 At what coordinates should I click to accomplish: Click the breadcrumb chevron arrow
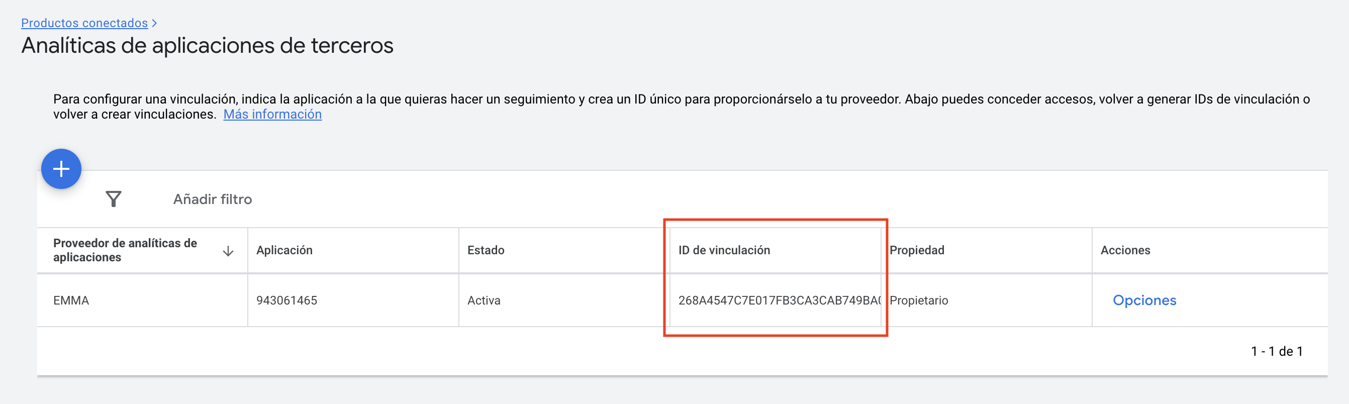tap(154, 24)
